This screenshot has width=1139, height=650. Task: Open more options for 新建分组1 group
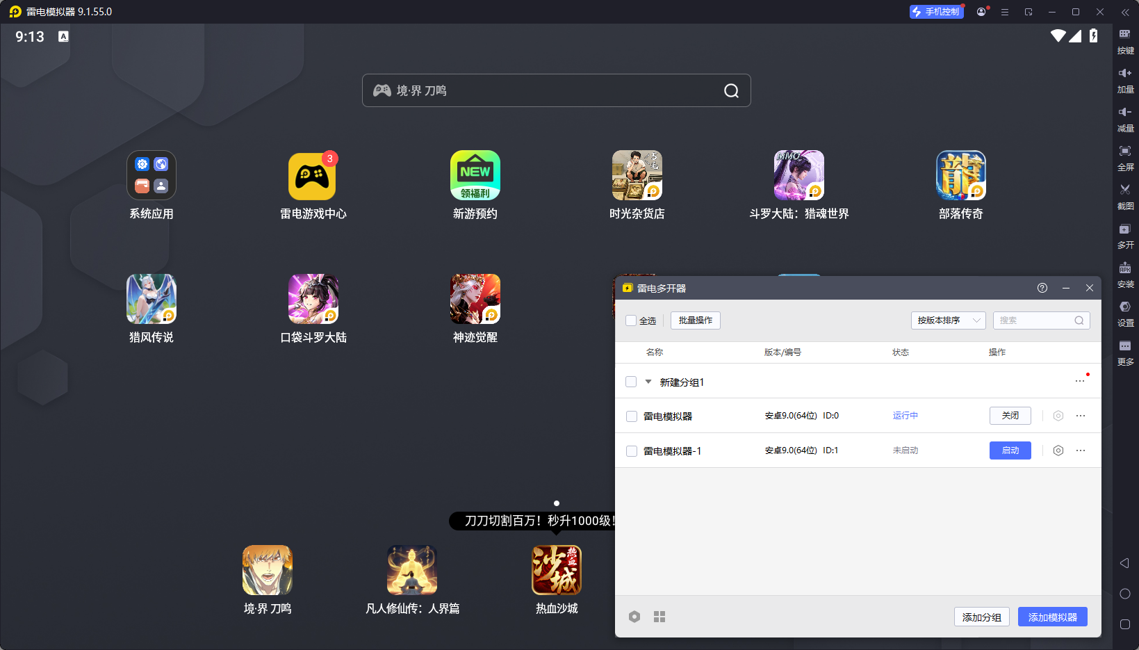1080,381
